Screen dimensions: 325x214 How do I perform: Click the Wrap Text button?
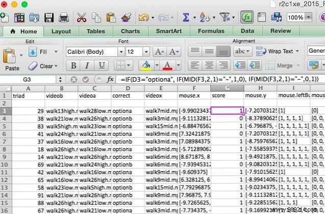click(x=275, y=51)
